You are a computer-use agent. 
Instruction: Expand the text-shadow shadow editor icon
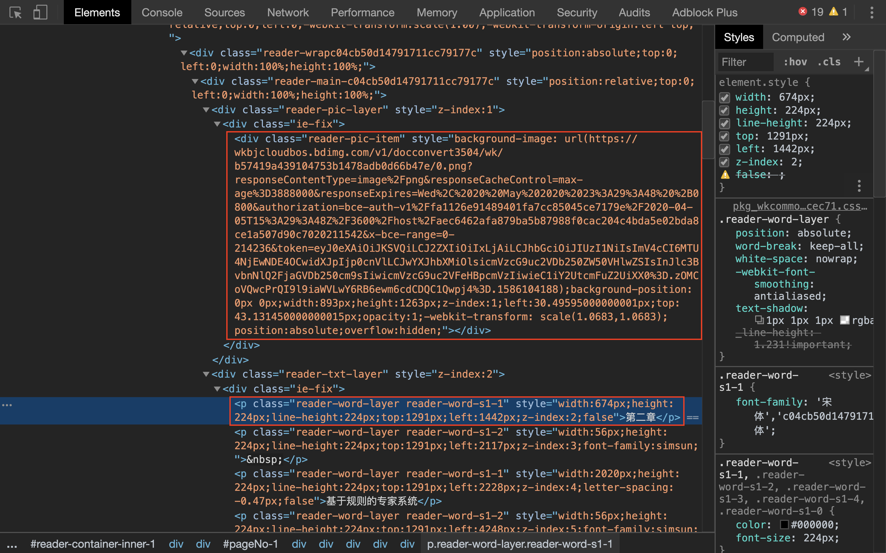[759, 320]
